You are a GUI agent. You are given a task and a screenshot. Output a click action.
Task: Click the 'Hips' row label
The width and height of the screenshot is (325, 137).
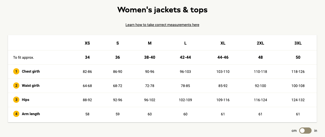pyautogui.click(x=26, y=100)
